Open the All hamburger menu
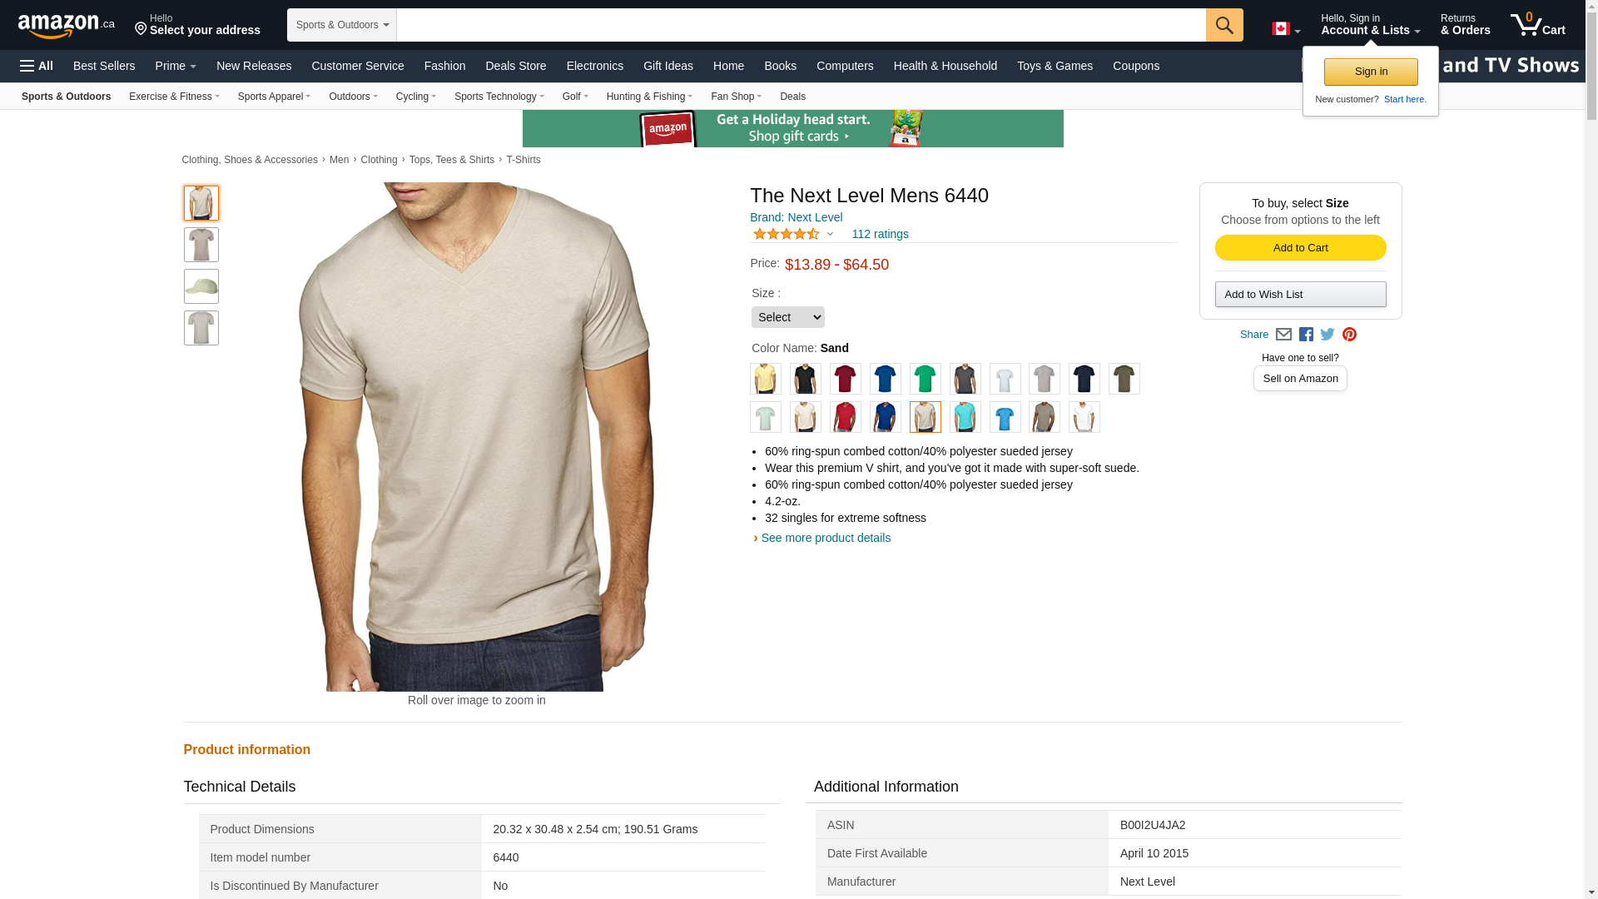The height and width of the screenshot is (899, 1598). point(37,66)
